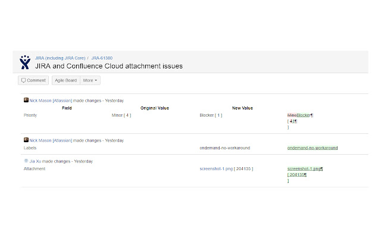381x238 pixels.
Task: Open issue key JRA-61380 link
Action: tap(102, 58)
